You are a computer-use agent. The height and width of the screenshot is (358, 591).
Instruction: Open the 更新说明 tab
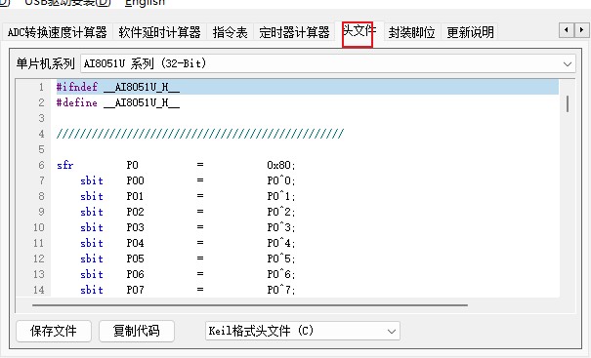point(470,32)
